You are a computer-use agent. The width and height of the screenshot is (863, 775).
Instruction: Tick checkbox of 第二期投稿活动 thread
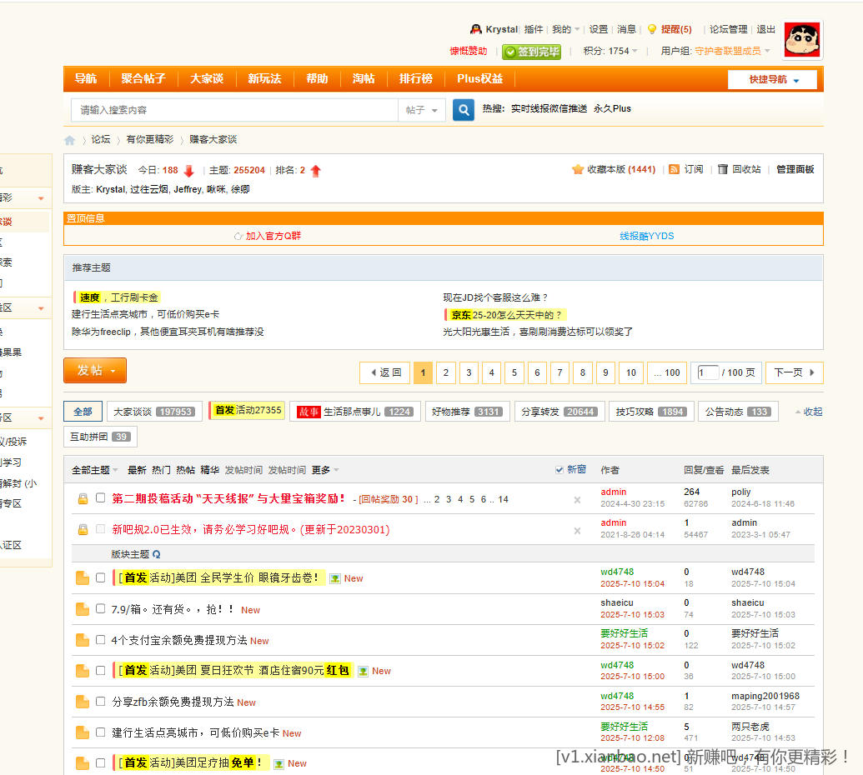click(x=100, y=497)
